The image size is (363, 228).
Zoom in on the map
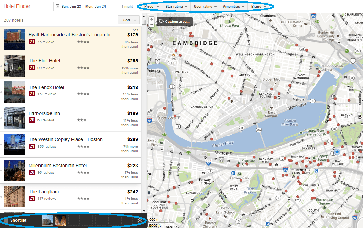pyautogui.click(x=152, y=20)
